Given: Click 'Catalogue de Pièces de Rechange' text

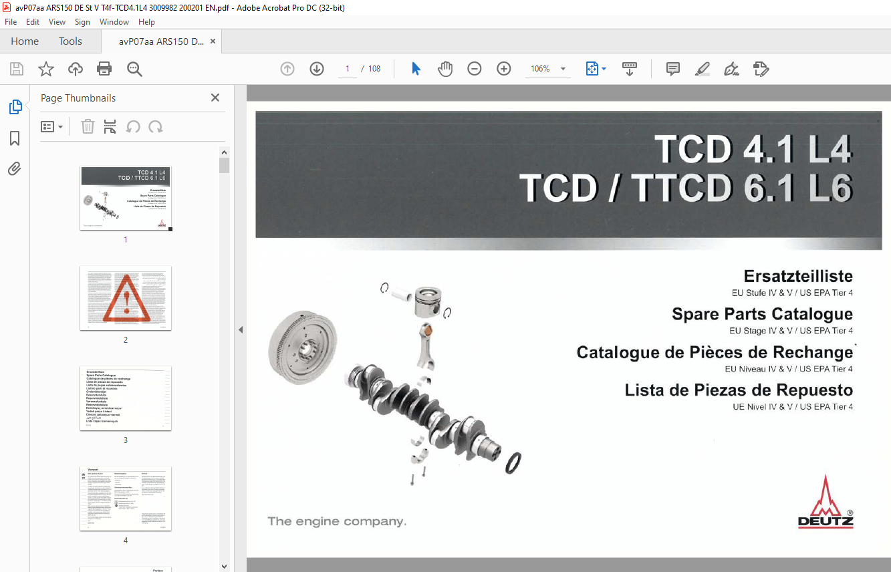Looking at the screenshot, I should click(715, 352).
